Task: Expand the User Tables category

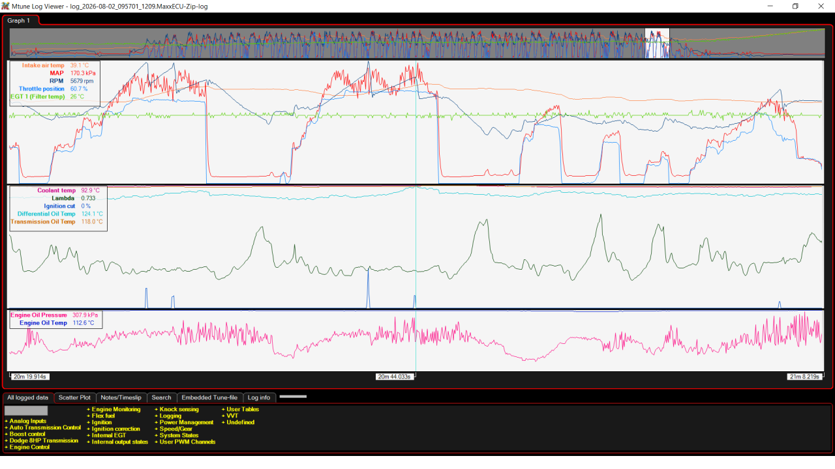Action: coord(241,409)
